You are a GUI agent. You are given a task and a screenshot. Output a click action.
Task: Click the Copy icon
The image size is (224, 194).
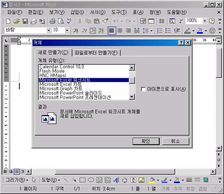88,21
